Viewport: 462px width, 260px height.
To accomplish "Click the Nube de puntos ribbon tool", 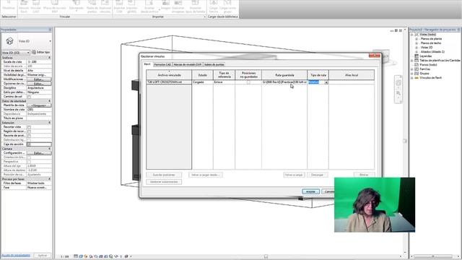I will (92, 6).
